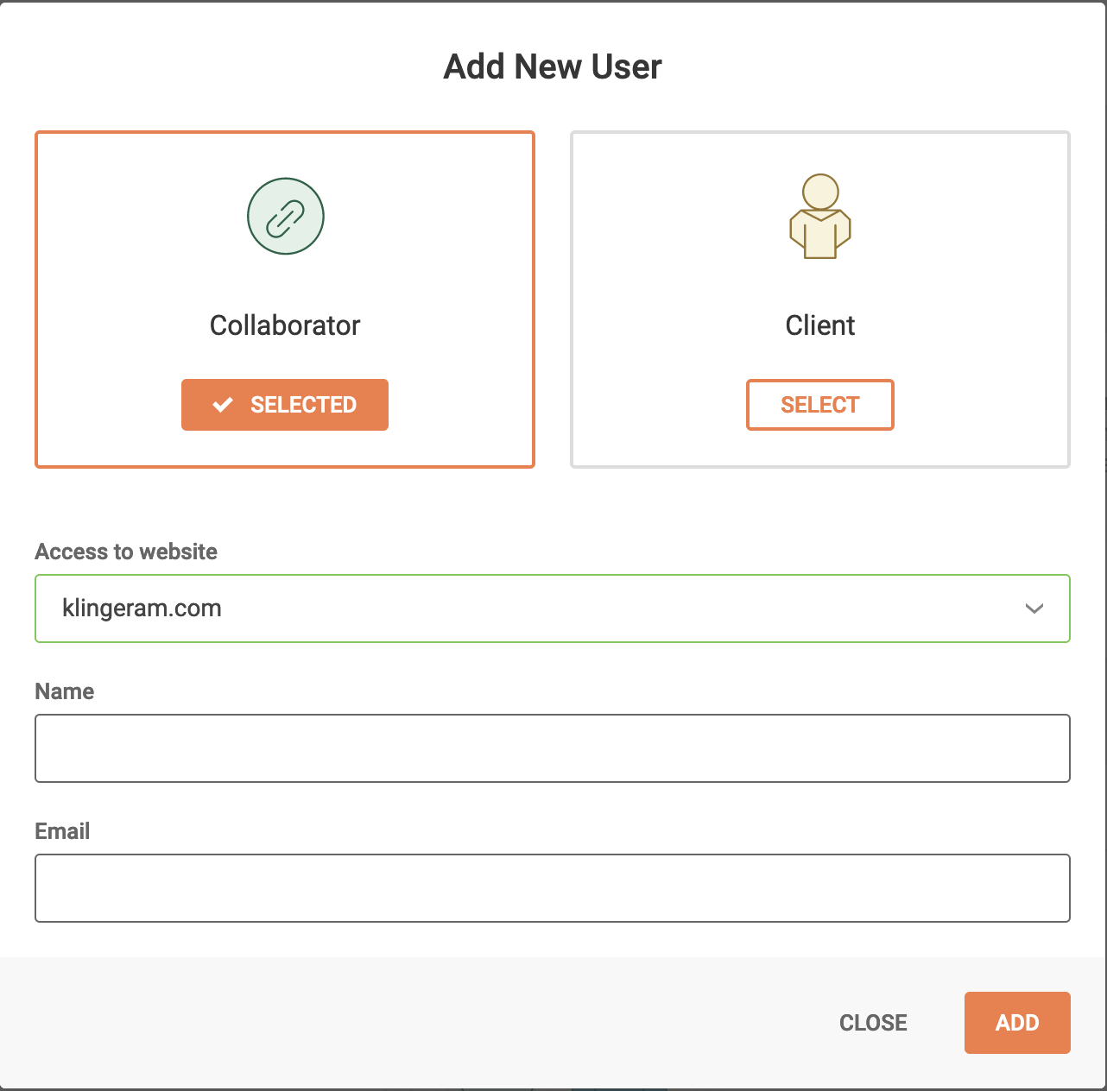The image size is (1107, 1091).
Task: Focus the Email input field
Action: [x=553, y=888]
